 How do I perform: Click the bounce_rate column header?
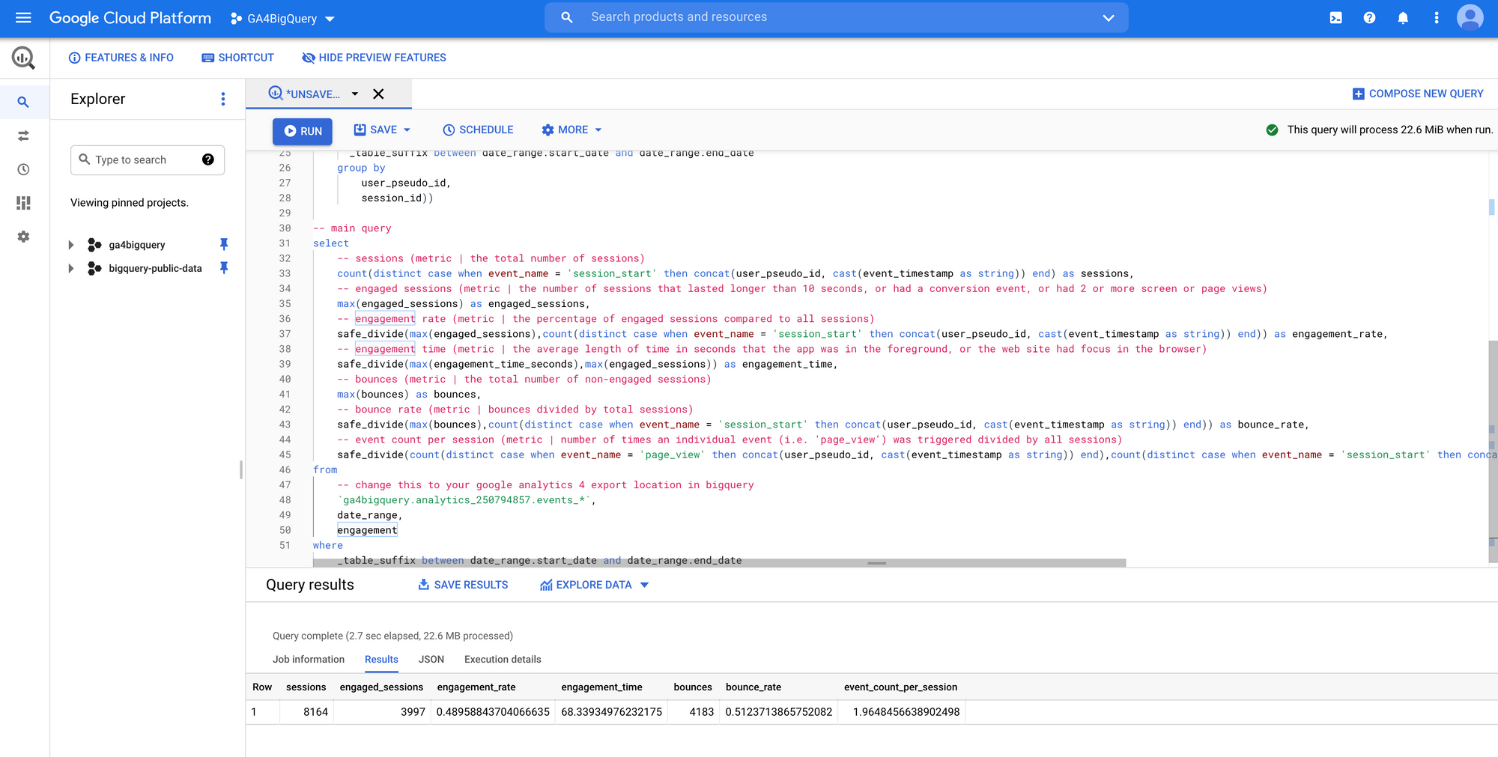click(753, 687)
